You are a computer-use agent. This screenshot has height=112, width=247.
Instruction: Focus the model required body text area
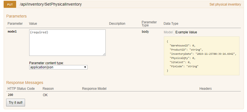[x=67, y=43]
